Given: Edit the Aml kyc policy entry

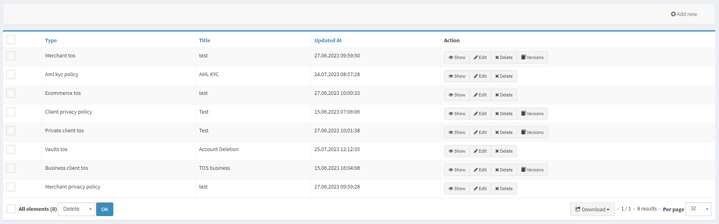Looking at the screenshot, I should pyautogui.click(x=480, y=76).
